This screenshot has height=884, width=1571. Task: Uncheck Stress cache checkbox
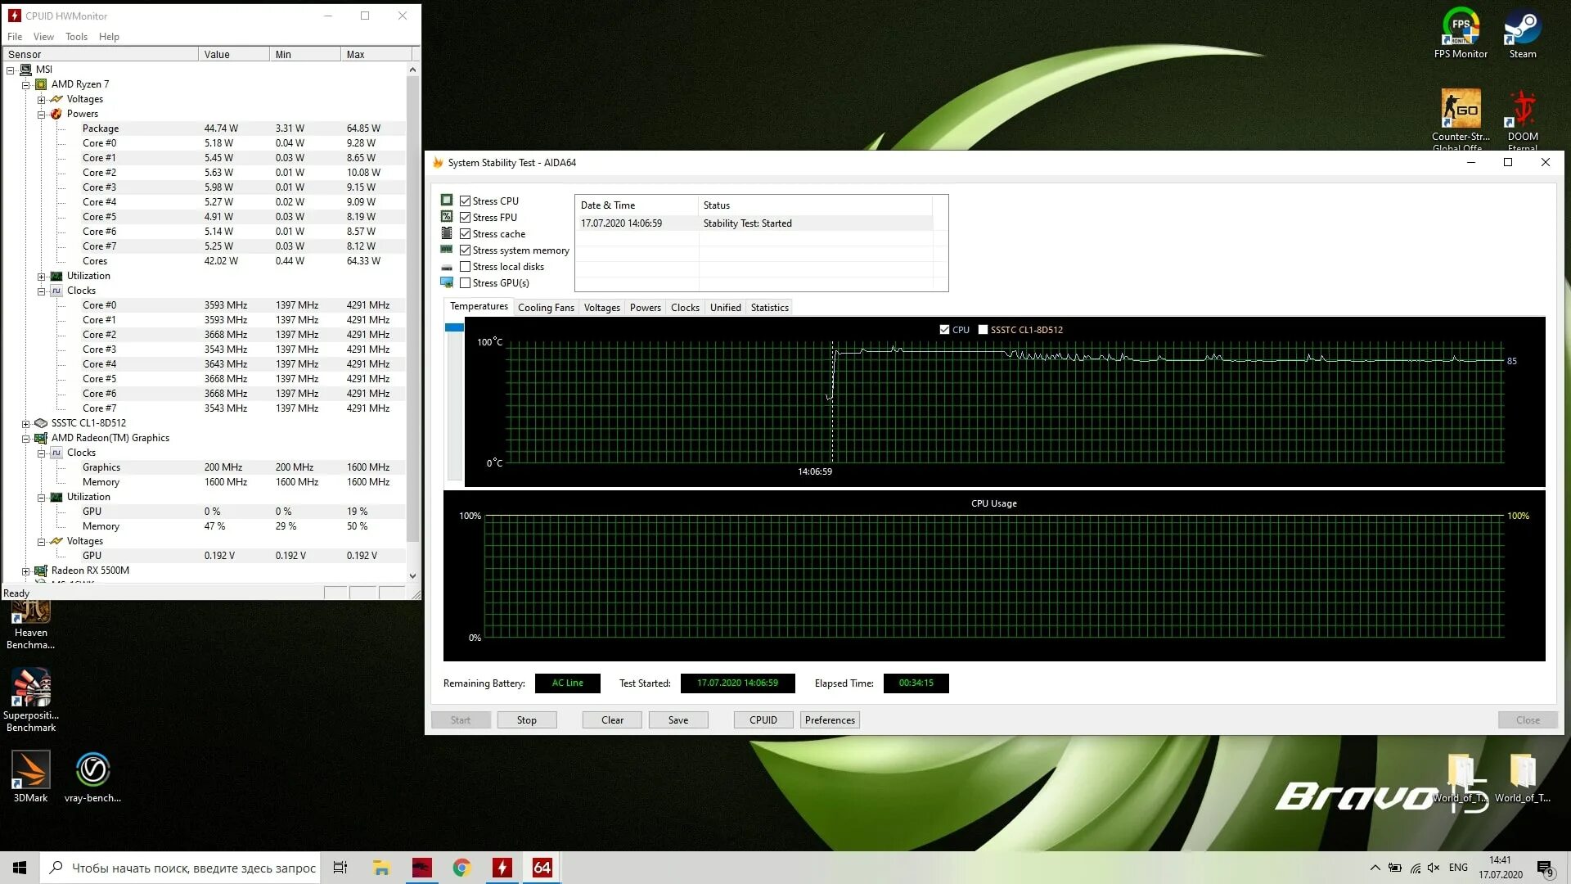(465, 234)
